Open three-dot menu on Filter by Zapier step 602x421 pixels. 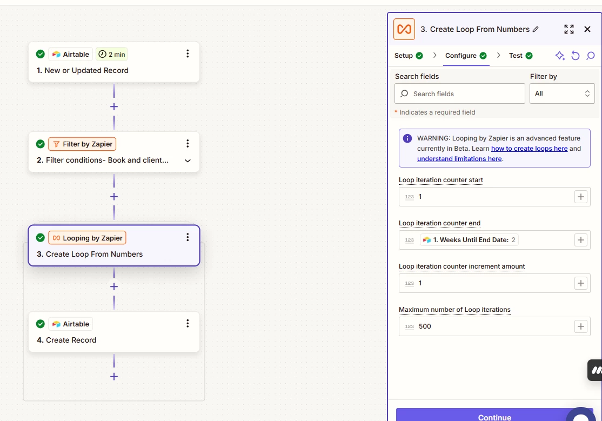pyautogui.click(x=188, y=144)
